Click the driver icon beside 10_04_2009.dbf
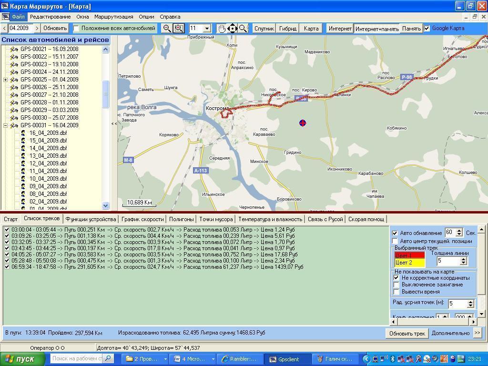This screenshot has width=488, height=366. [x=23, y=179]
